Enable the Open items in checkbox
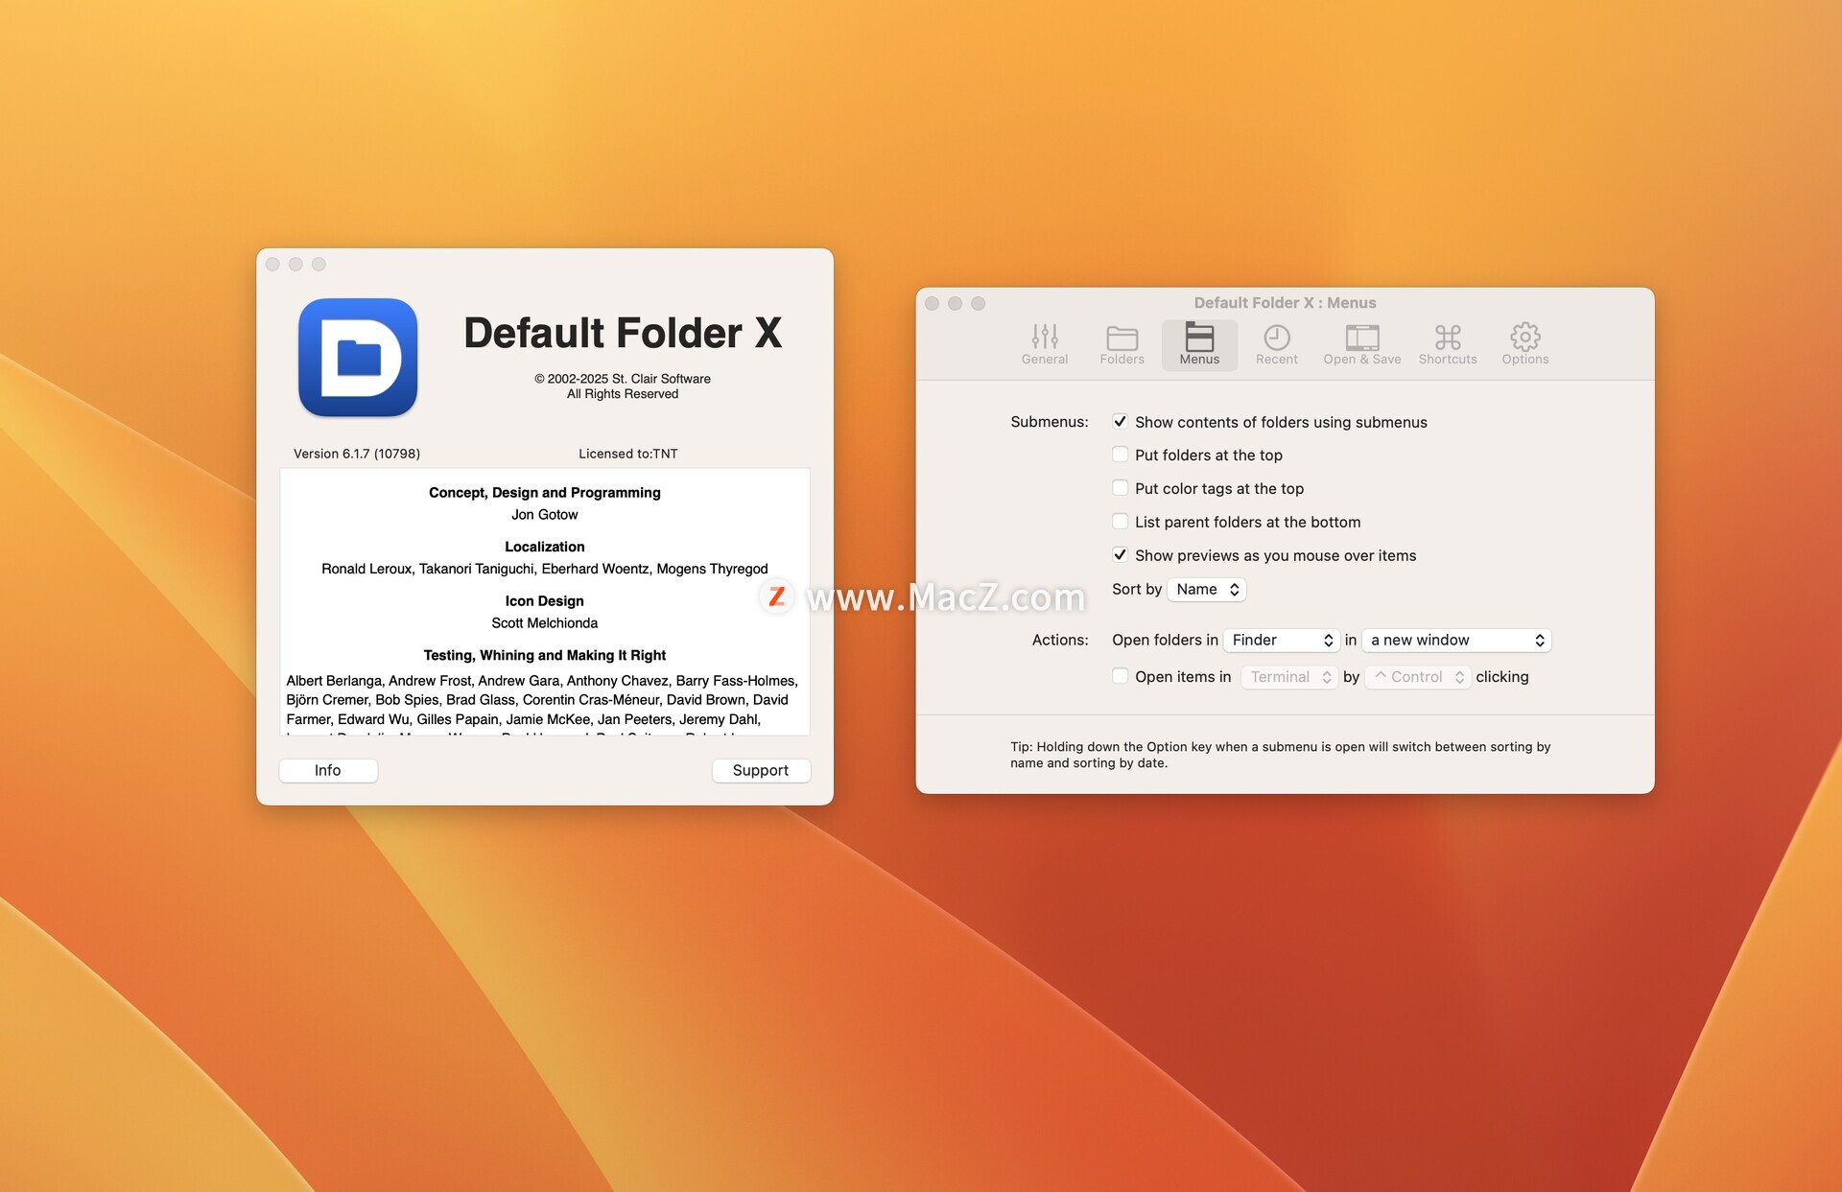This screenshot has width=1842, height=1192. 1120,676
